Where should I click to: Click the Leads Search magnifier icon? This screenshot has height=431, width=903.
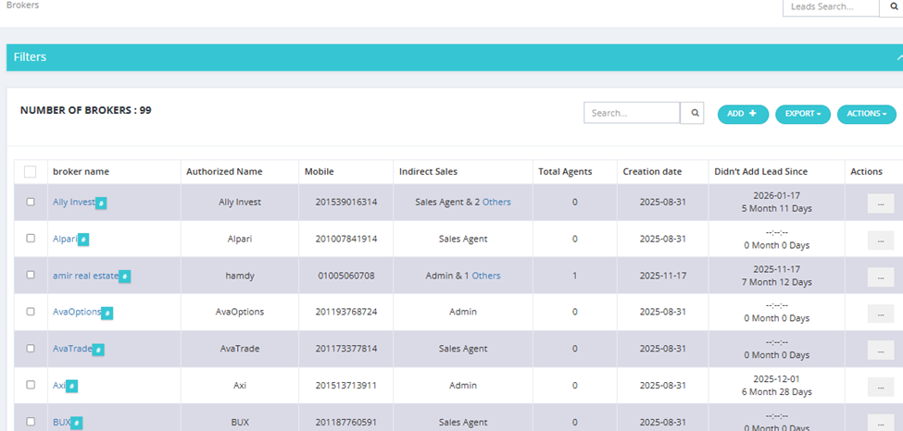point(895,6)
